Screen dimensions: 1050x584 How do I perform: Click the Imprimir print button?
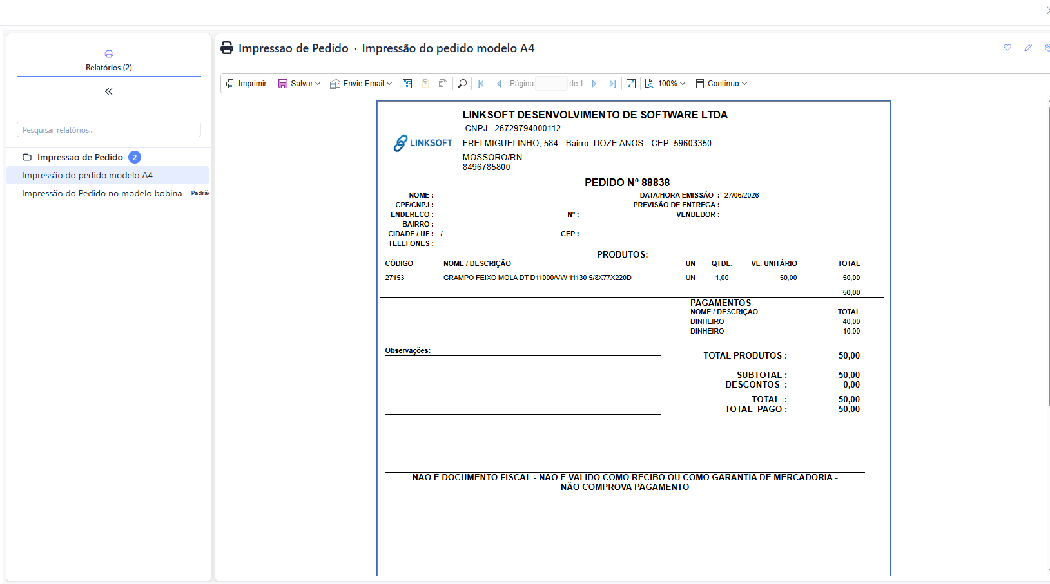click(x=246, y=84)
